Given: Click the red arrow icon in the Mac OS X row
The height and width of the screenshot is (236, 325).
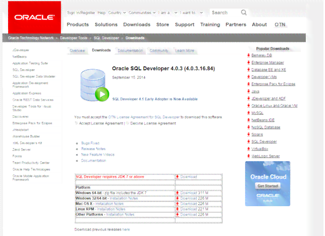Looking at the screenshot, I should pyautogui.click(x=177, y=204).
